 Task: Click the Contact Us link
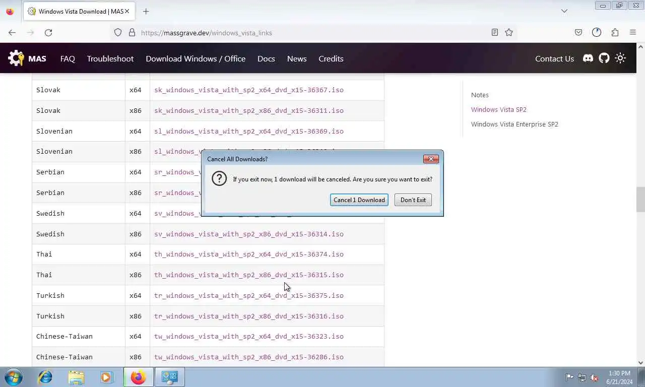tap(554, 58)
